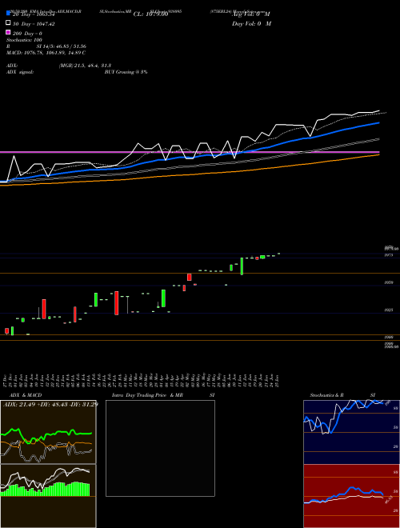
Task: Click the white 50 Day legend swatch
Action: click(x=9, y=23)
